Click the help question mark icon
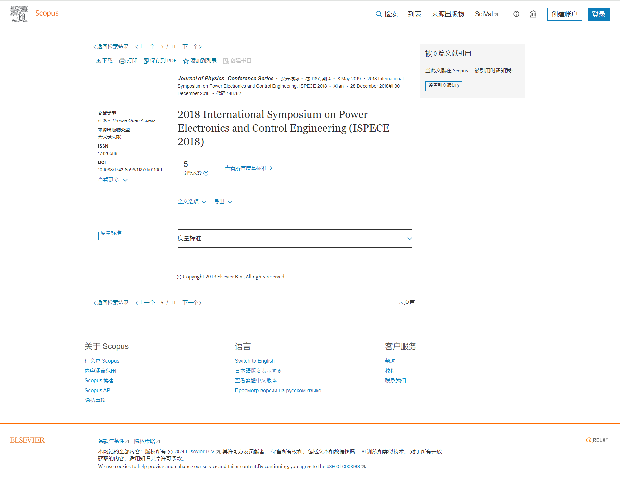Image resolution: width=620 pixels, height=478 pixels. [x=516, y=14]
